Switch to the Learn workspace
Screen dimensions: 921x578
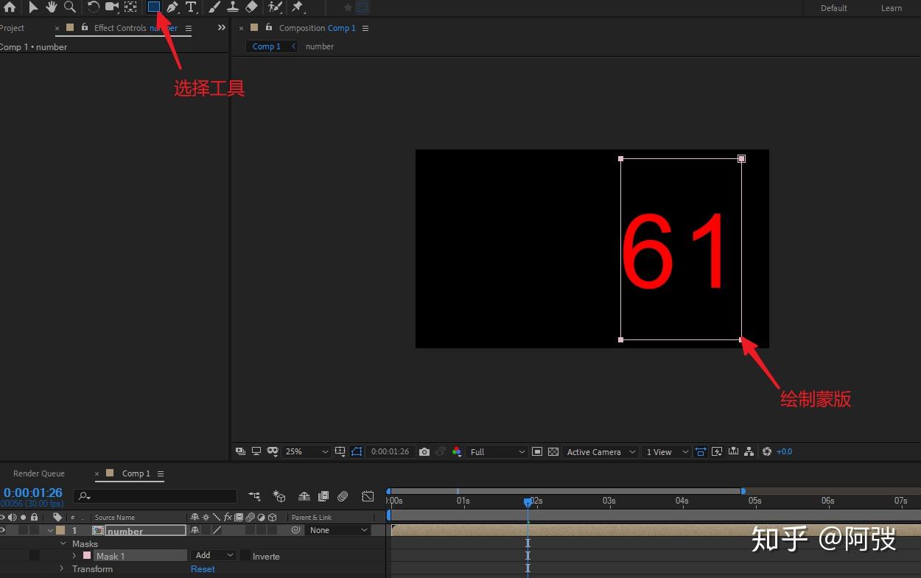click(x=892, y=8)
